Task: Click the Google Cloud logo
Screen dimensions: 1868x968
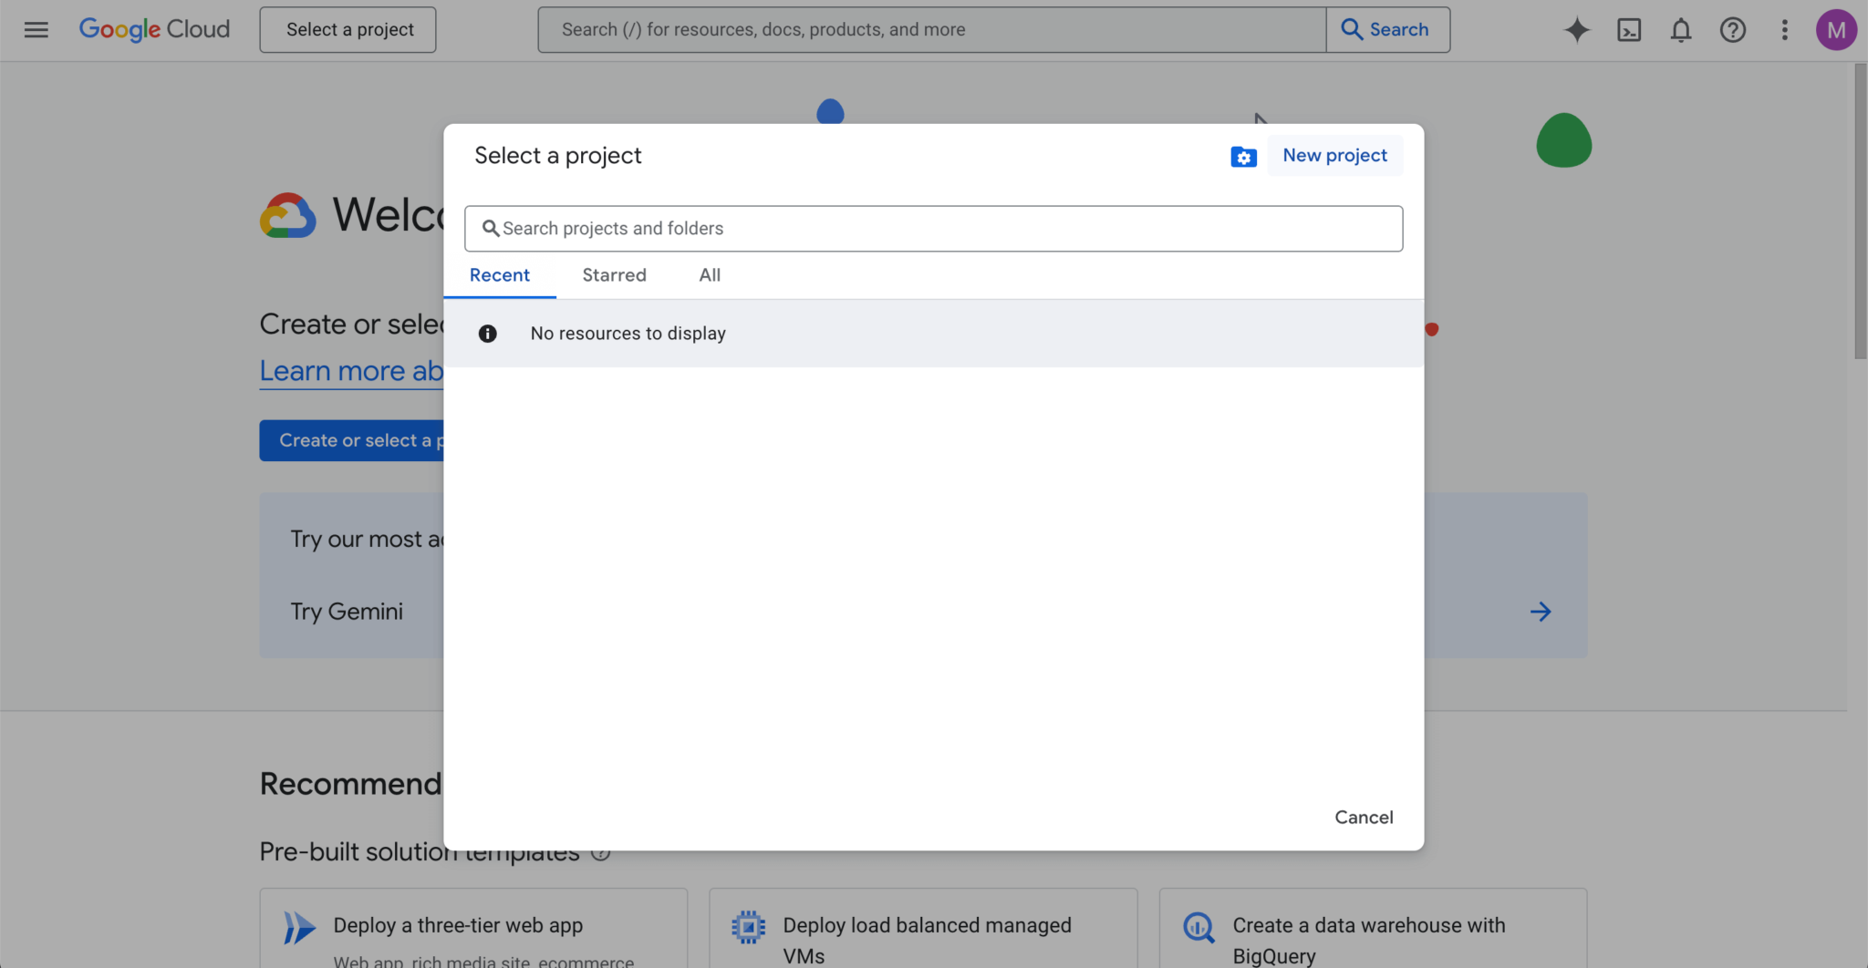Action: point(154,29)
